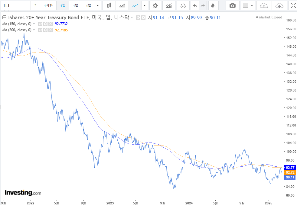The height and width of the screenshot is (205, 297).
Task: Select the 1시간 interval
Action: point(48,5)
